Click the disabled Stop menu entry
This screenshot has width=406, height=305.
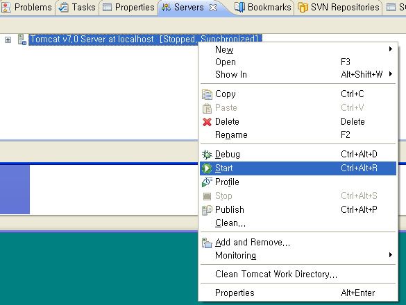pyautogui.click(x=298, y=196)
